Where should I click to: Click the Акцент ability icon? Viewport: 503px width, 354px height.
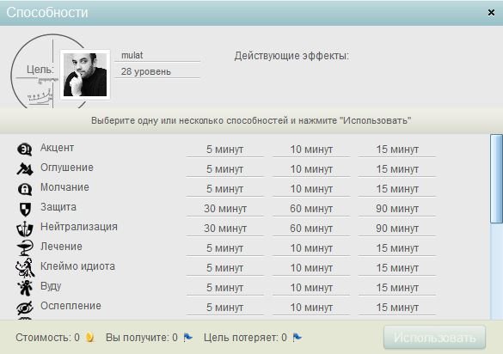pos(24,150)
